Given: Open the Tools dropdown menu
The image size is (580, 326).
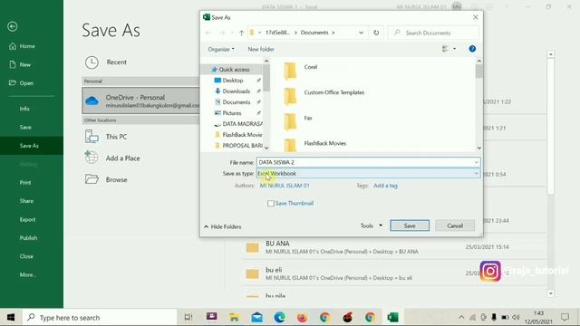Looking at the screenshot, I should [371, 225].
